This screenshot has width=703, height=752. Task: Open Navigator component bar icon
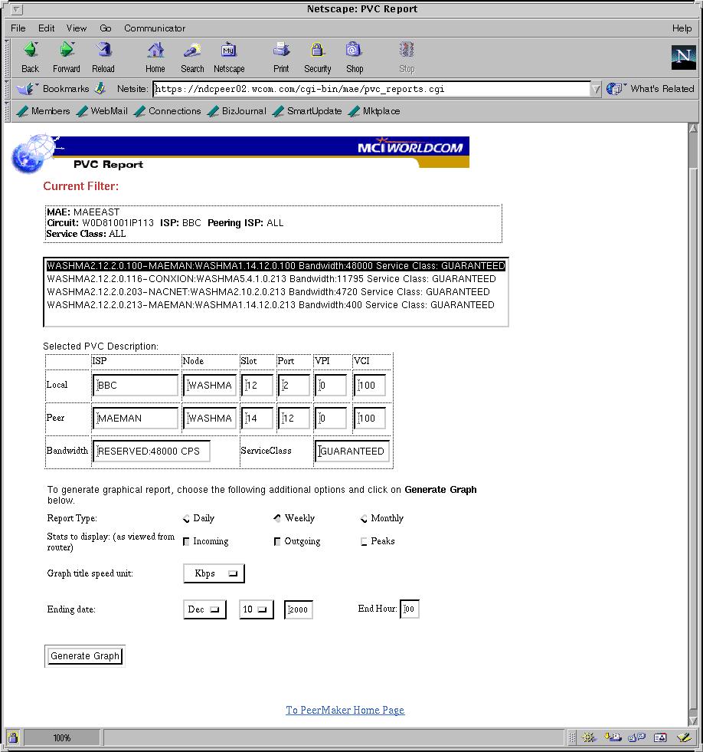(588, 737)
